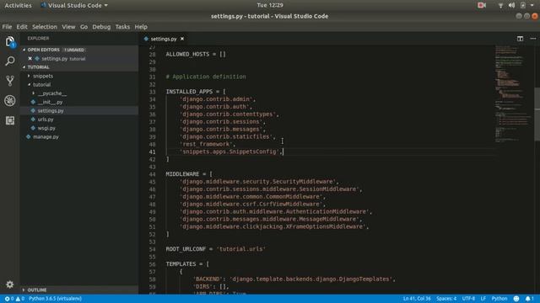Screen dimensions: 540x303
Task: Click the screen recording indicator in top bar
Action: pyautogui.click(x=482, y=5)
